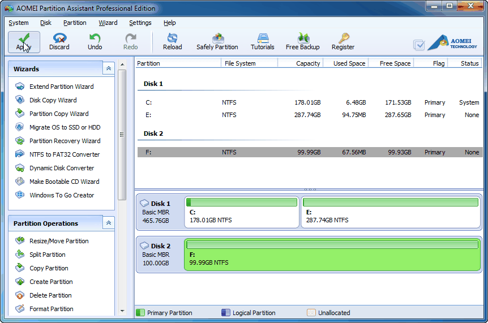Image resolution: width=488 pixels, height=323 pixels.
Task: Select Disk 1 Basic MBR 465.76GB label
Action: click(x=156, y=212)
